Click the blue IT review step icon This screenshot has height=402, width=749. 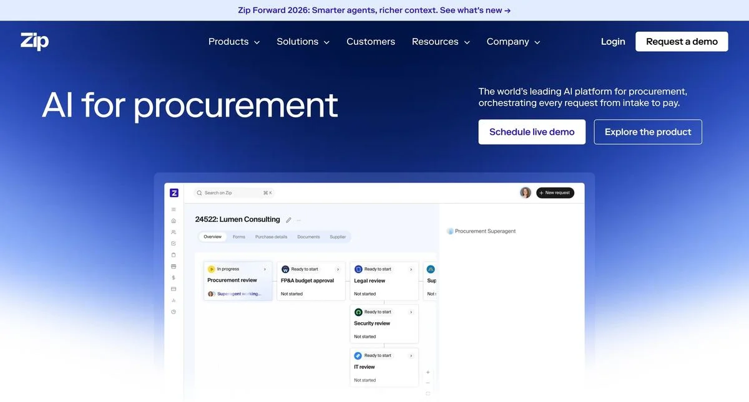click(x=358, y=356)
